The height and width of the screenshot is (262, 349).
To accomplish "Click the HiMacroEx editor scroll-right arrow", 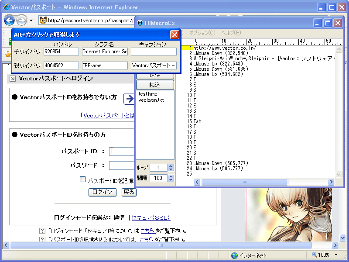I will pyautogui.click(x=331, y=182).
